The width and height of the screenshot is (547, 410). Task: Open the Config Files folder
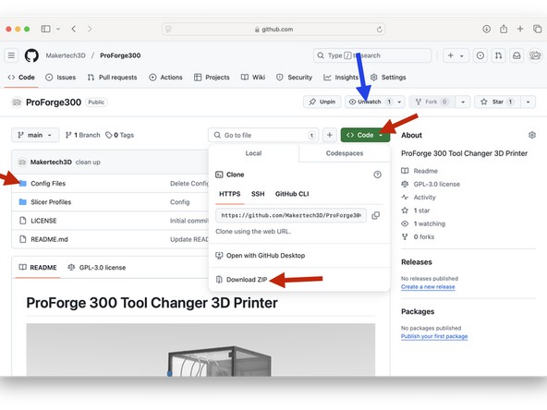pos(48,184)
